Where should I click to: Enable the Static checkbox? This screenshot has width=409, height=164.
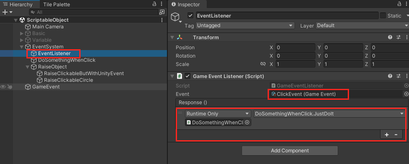pos(383,15)
